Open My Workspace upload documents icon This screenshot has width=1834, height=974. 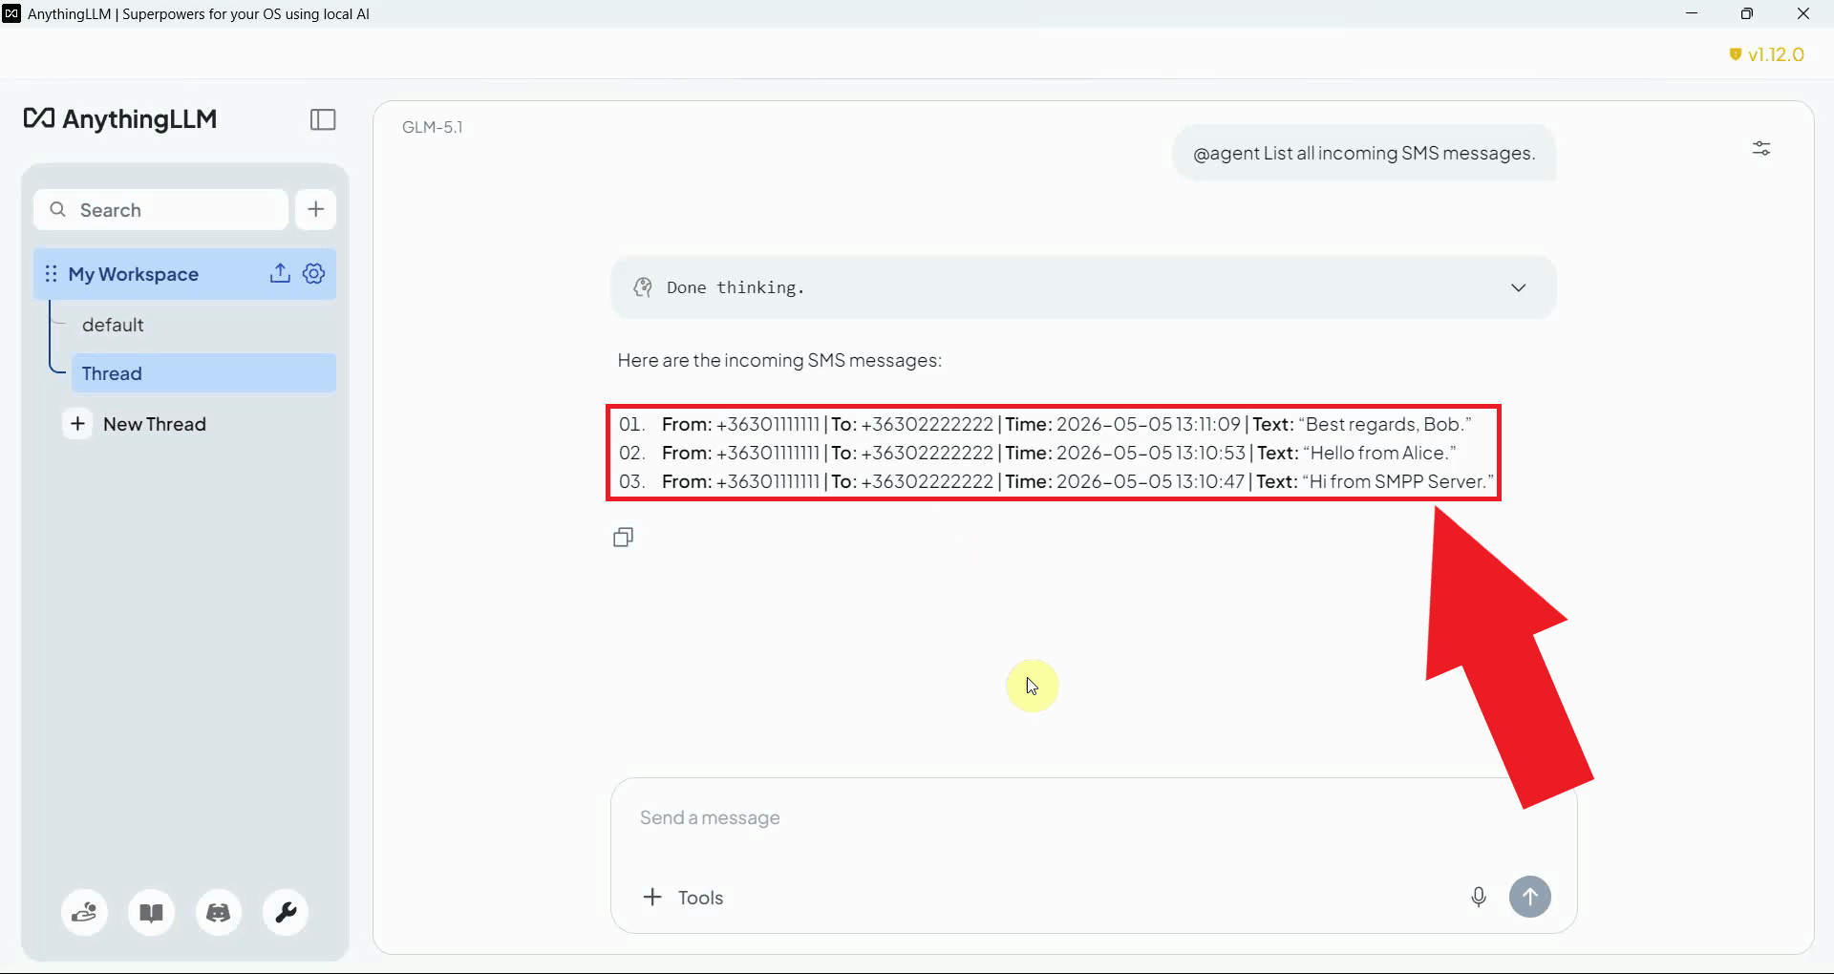pos(280,274)
